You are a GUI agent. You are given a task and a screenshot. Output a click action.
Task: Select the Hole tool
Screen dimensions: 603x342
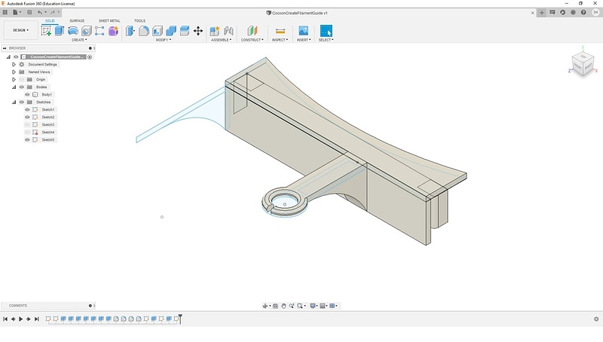[x=86, y=31]
